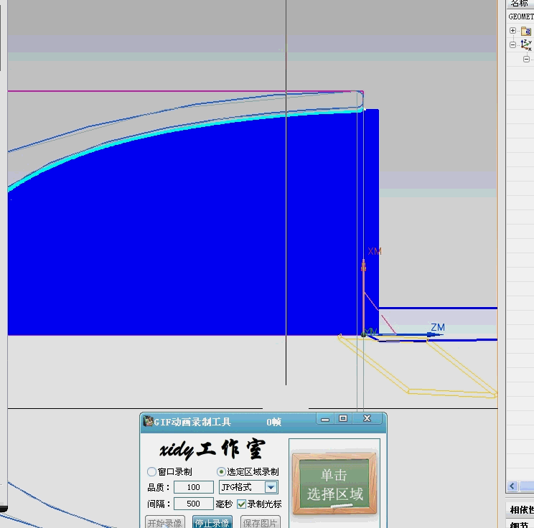Click the xidy工作室 logo text

pyautogui.click(x=212, y=449)
